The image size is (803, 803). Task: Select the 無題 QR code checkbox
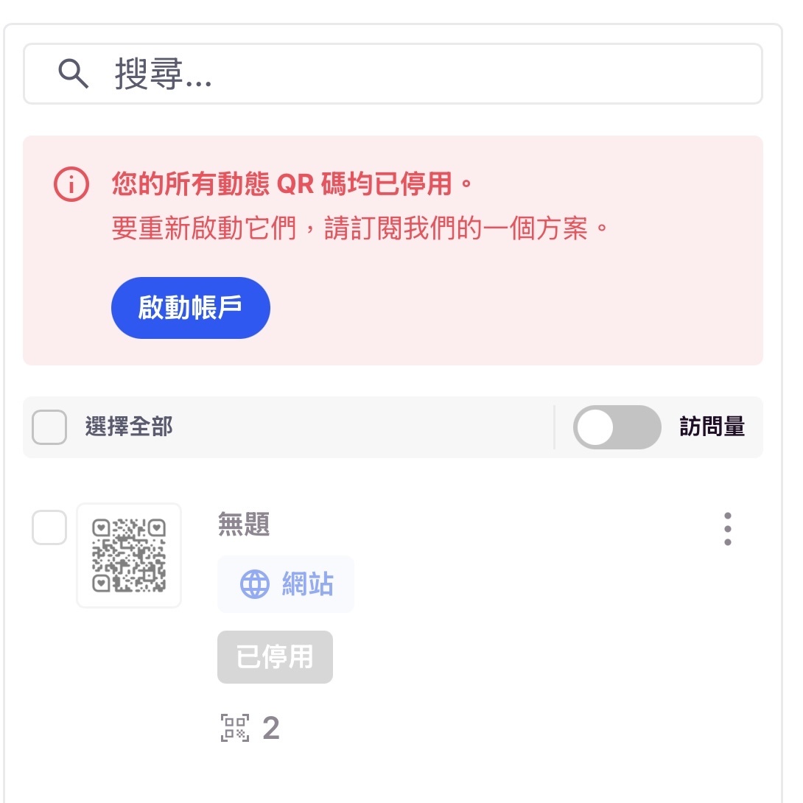point(49,527)
